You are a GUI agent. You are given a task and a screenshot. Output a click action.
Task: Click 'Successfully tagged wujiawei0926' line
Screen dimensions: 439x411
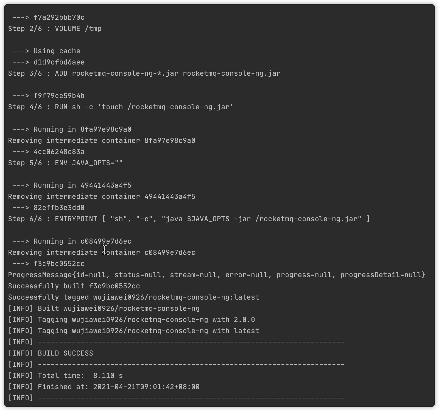(134, 297)
